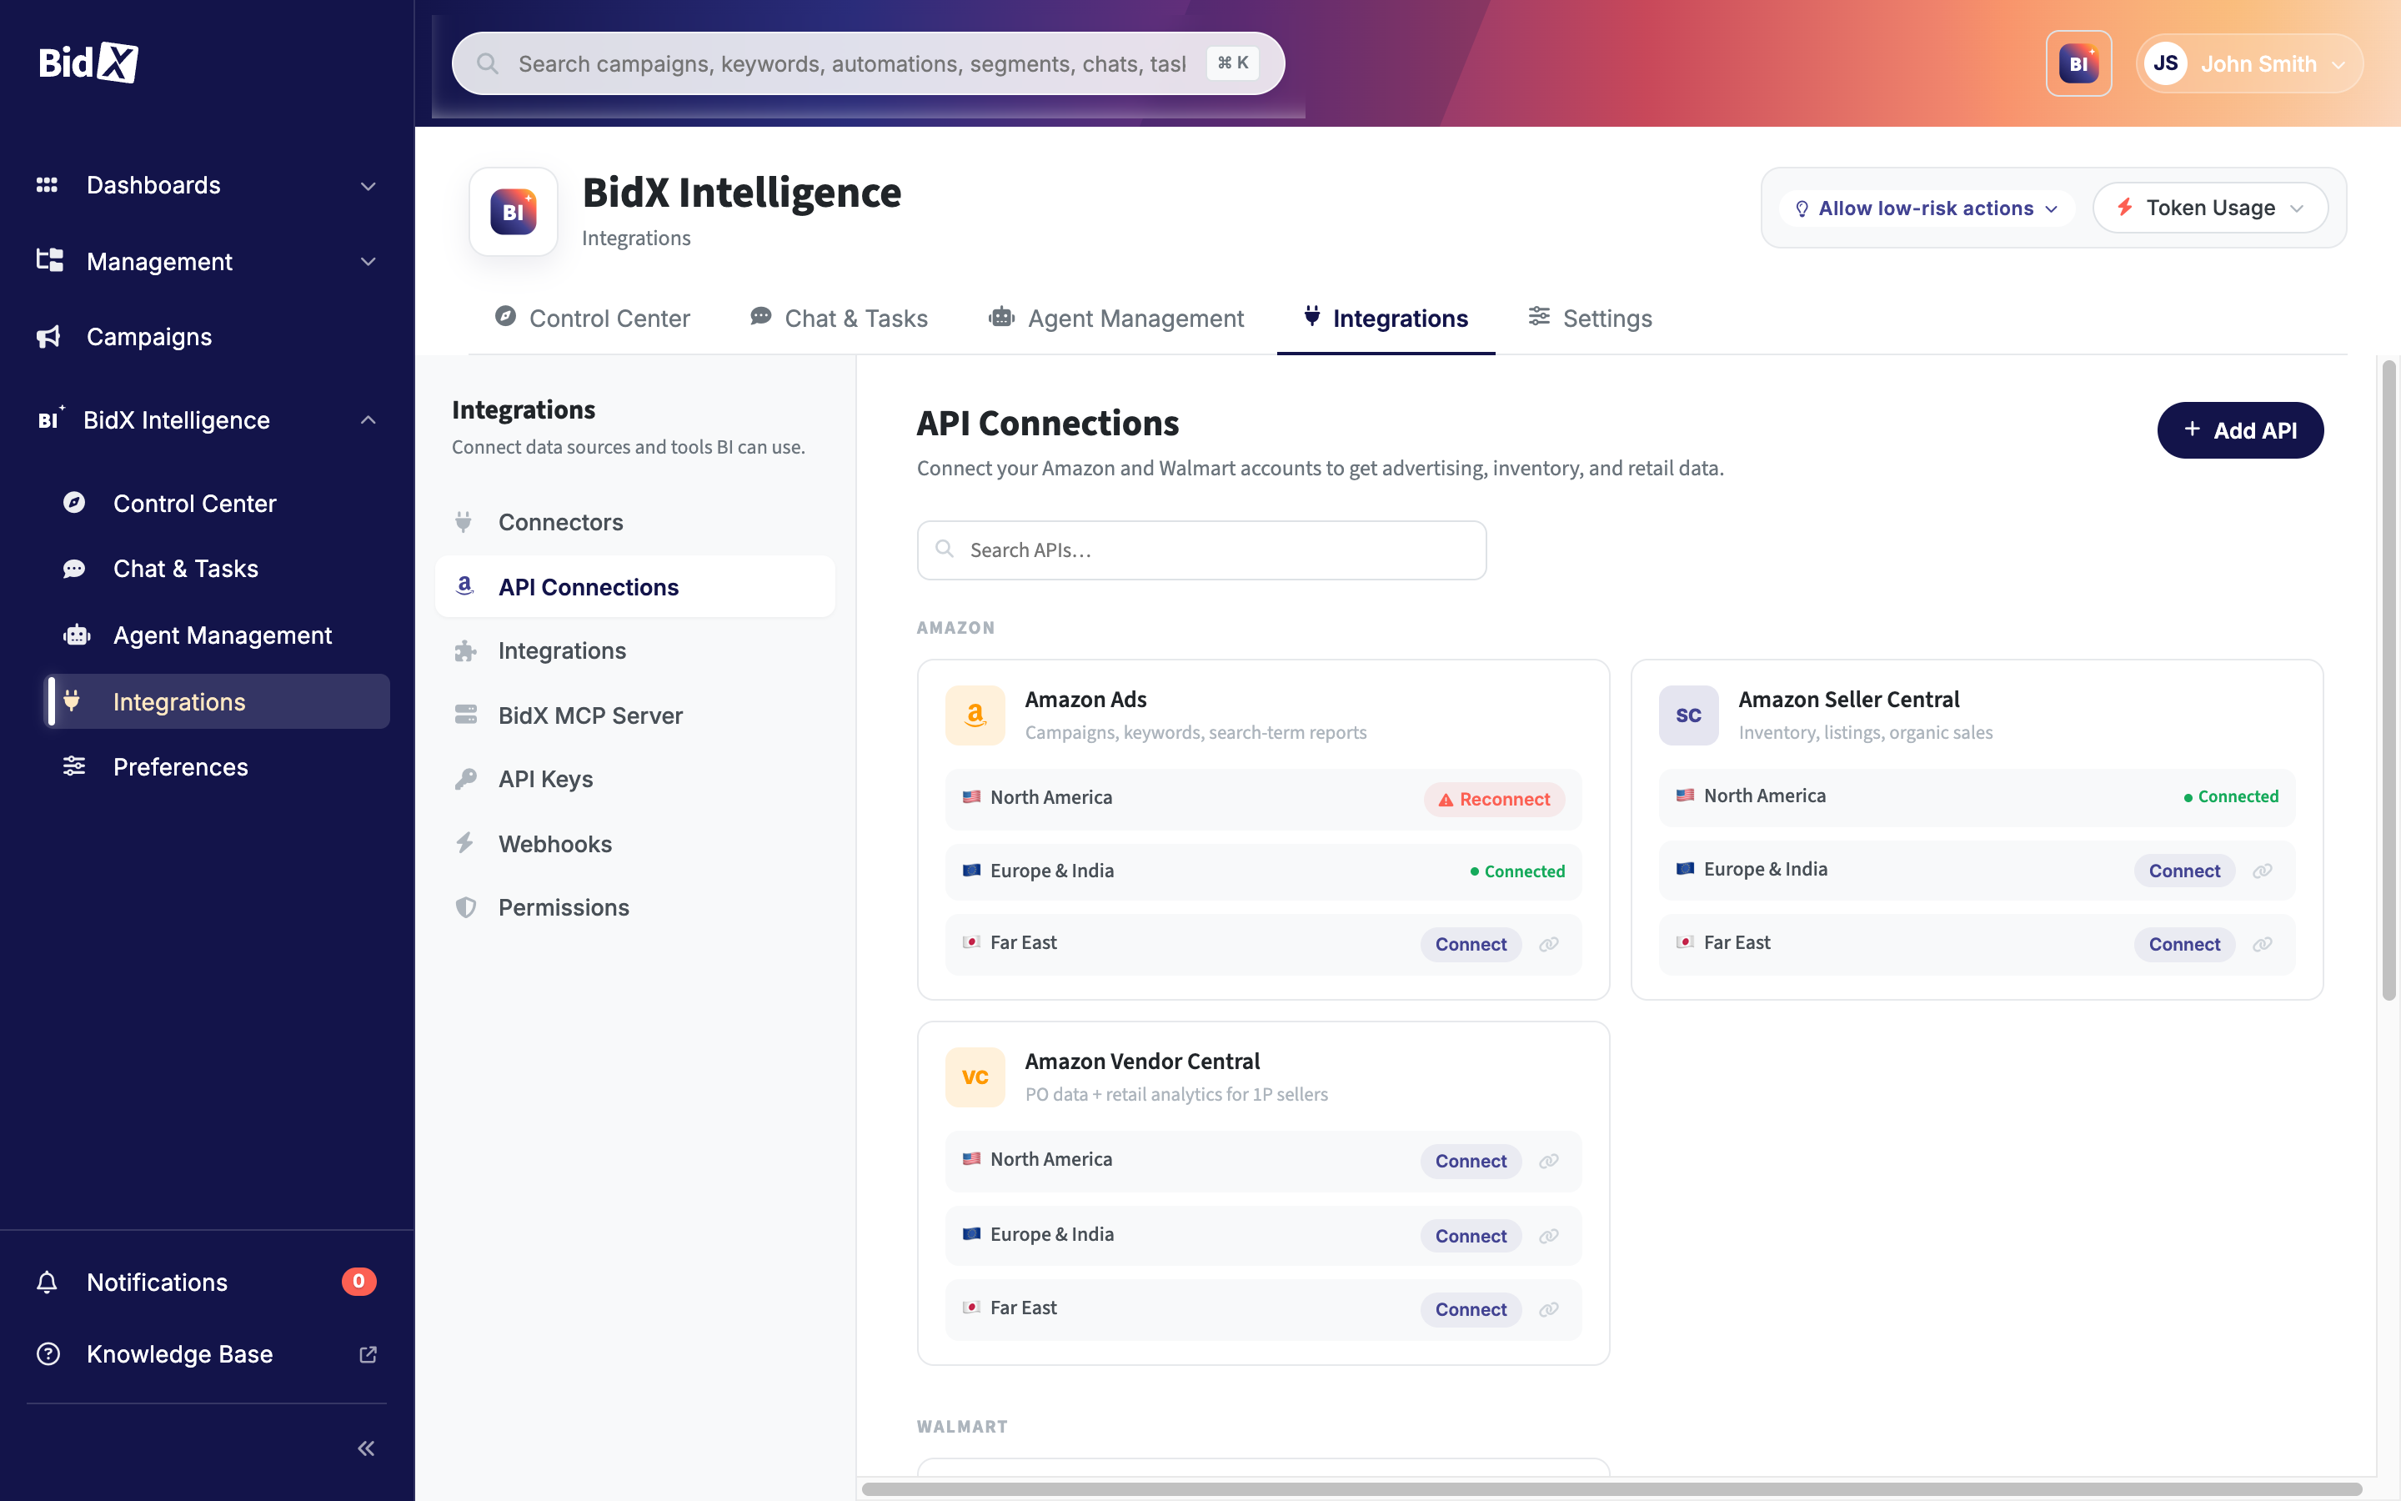Screen dimensions: 2401x1501
Task: Click the Campaigns megaphone icon
Action: coord(48,337)
